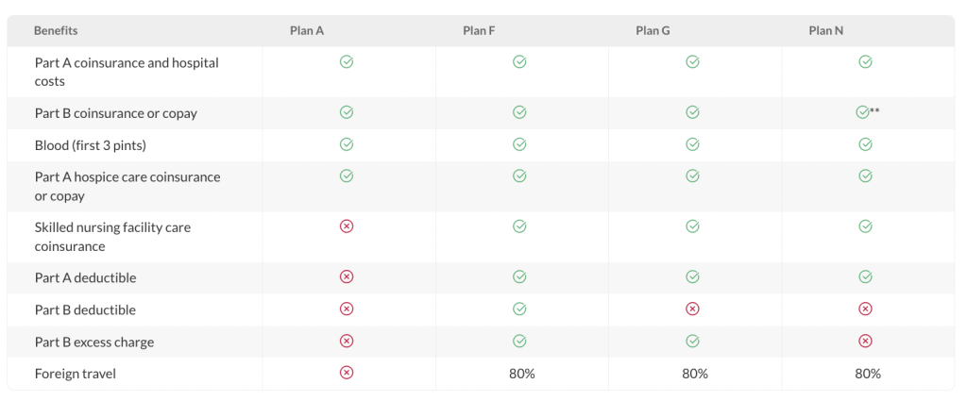Click Plan N 80% Foreign travel value
The height and width of the screenshot is (401, 967).
(868, 374)
